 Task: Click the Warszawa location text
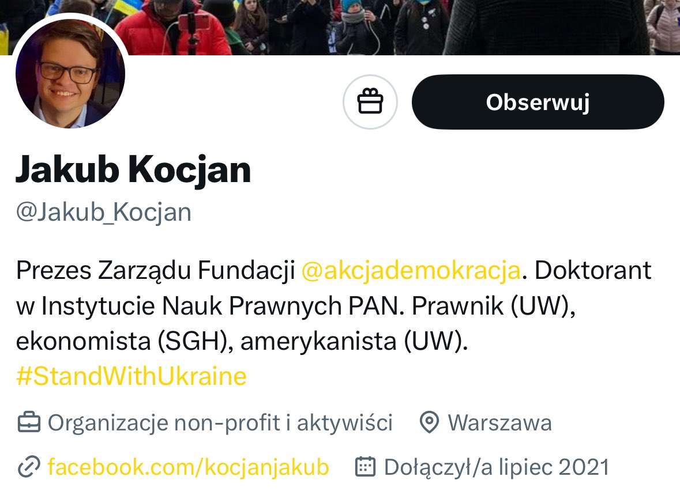(500, 423)
